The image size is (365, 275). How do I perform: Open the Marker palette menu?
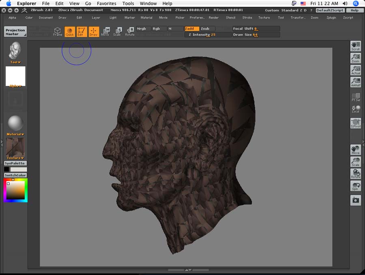pyautogui.click(x=130, y=18)
